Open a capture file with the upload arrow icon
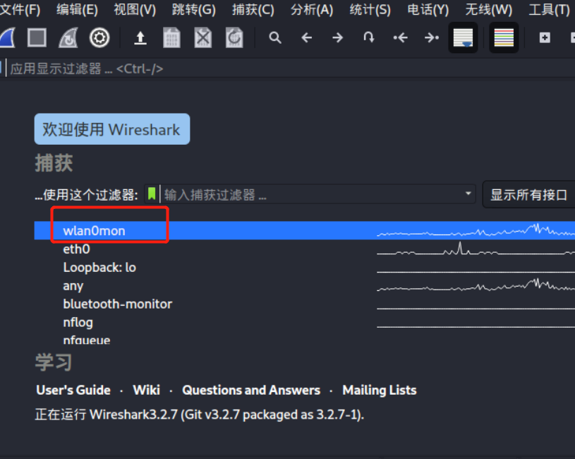This screenshot has width=575, height=459. [x=140, y=37]
